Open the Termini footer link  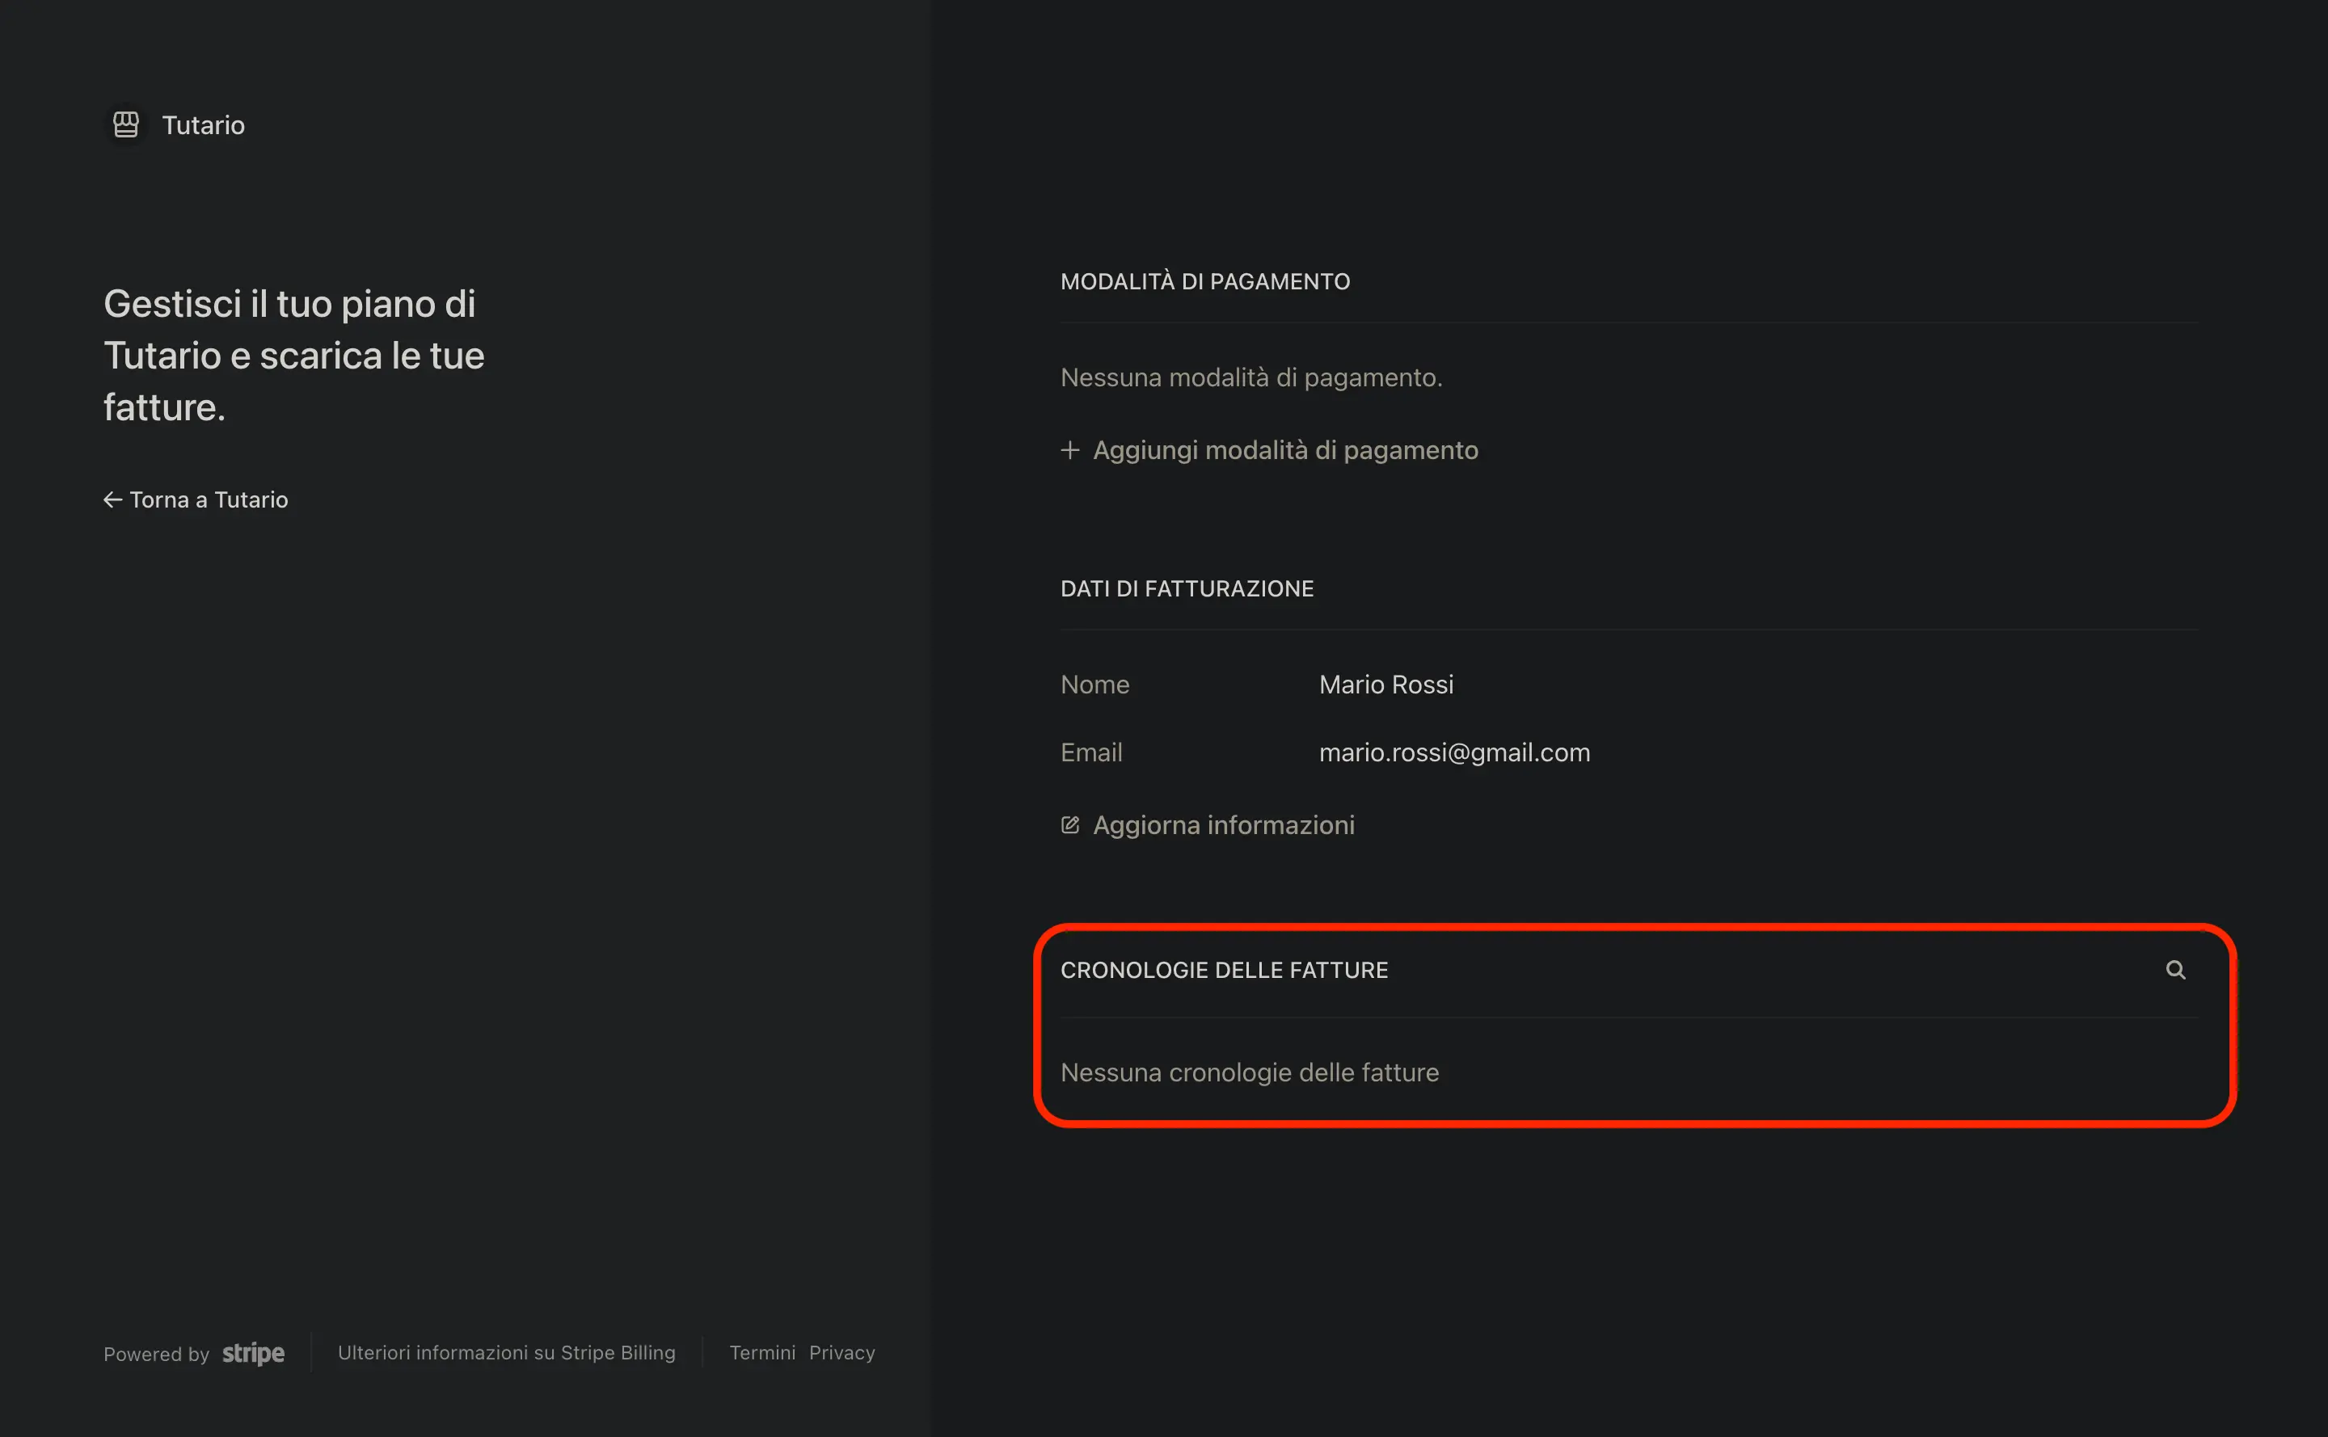coord(761,1352)
